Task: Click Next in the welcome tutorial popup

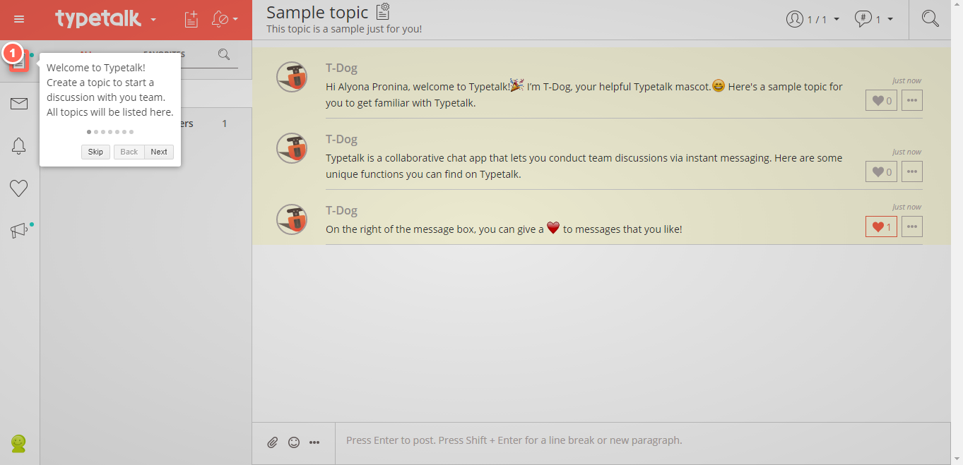Action: (x=159, y=152)
